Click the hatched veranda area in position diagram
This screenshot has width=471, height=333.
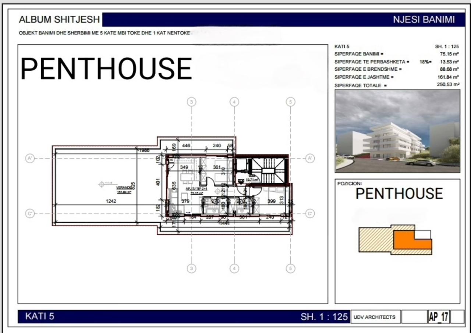coord(376,239)
